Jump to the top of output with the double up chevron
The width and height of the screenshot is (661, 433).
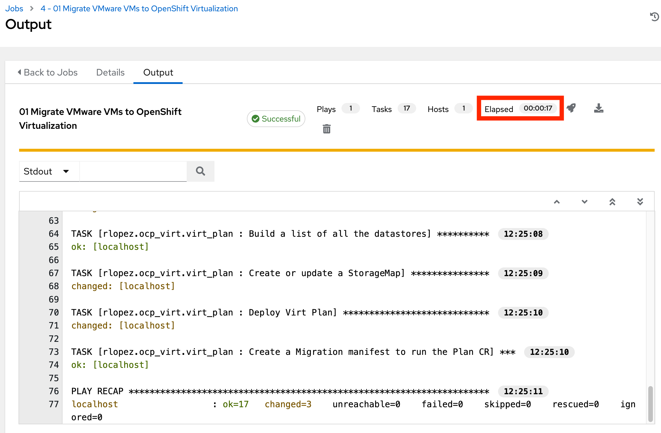tap(612, 202)
